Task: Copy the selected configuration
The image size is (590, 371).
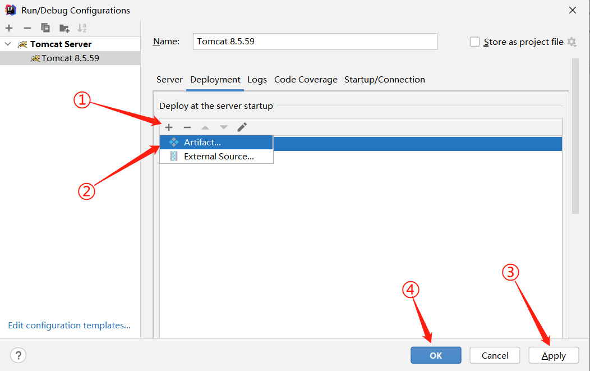Action: [x=45, y=28]
